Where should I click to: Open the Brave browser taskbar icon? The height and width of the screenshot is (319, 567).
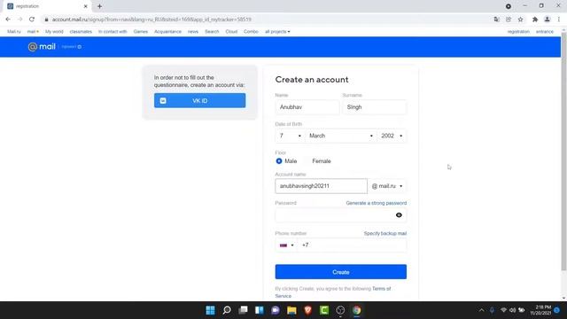(x=307, y=310)
